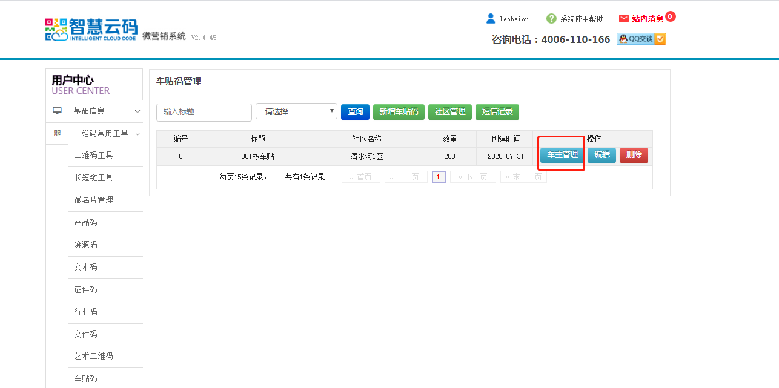Screen dimensions: 779x388
Task: Open the red mail envelope icon
Action: pyautogui.click(x=624, y=19)
